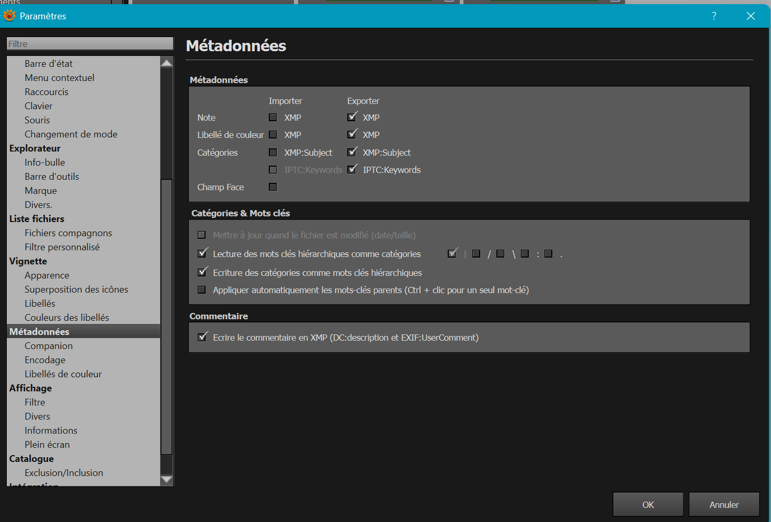Select the Explorateur category in tree
The height and width of the screenshot is (522, 771).
point(35,148)
